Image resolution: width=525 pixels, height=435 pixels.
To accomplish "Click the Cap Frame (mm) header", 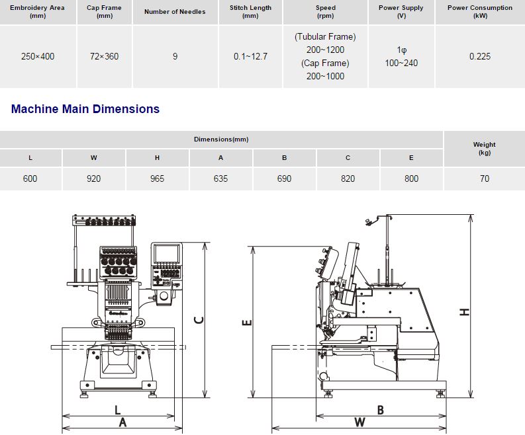I will click(104, 12).
